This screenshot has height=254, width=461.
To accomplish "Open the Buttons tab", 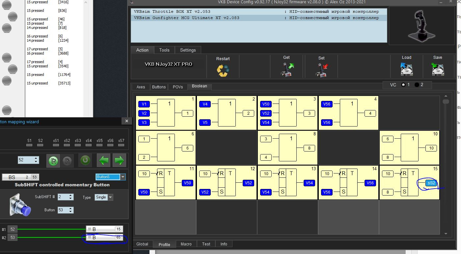I will click(x=159, y=87).
